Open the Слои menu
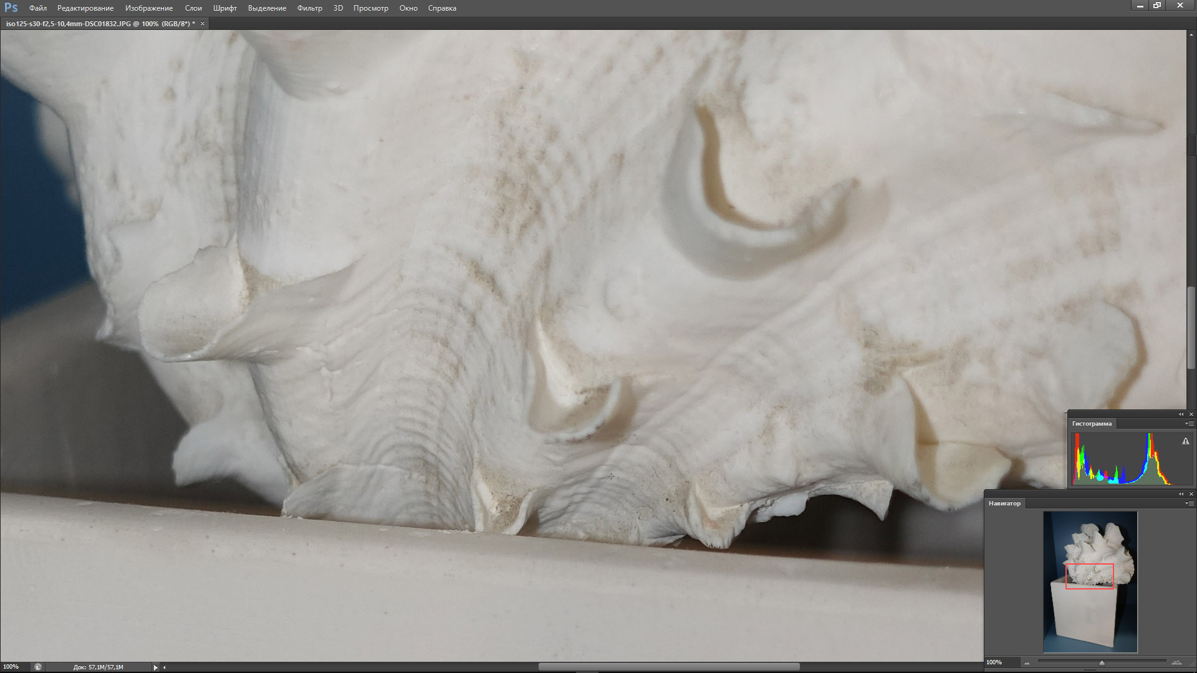 pyautogui.click(x=193, y=8)
